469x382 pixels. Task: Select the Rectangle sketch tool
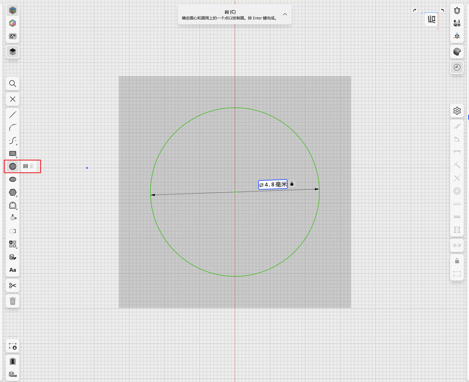[13, 153]
